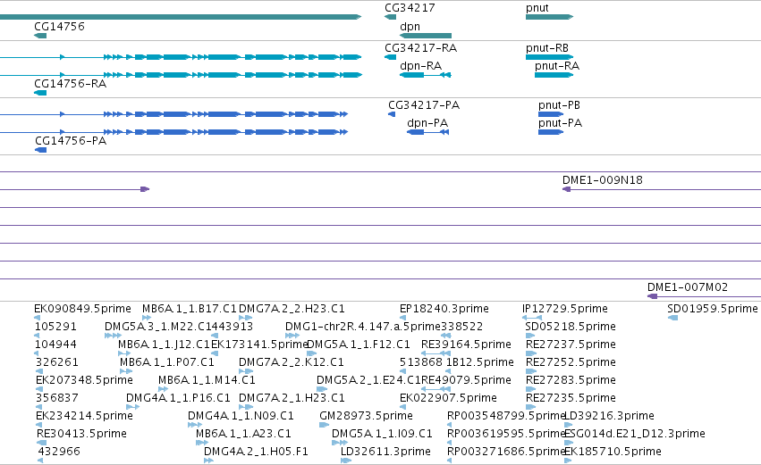This screenshot has width=761, height=465.
Task: Select the RE49079.5prime EST label
Action: (x=466, y=379)
